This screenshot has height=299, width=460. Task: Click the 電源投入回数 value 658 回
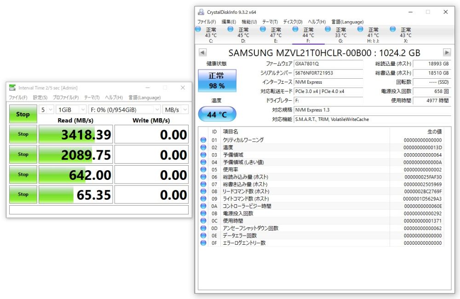click(432, 91)
